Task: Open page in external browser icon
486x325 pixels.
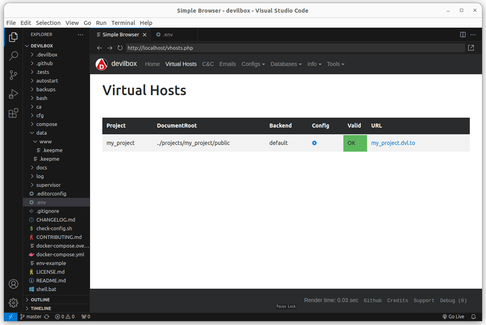Action: pyautogui.click(x=471, y=48)
